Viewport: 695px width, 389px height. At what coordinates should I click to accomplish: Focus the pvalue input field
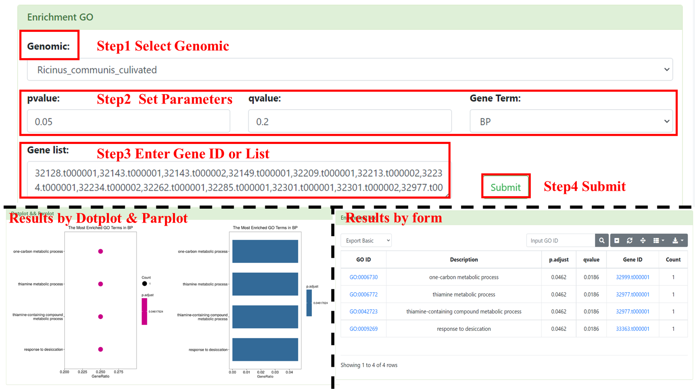[128, 121]
